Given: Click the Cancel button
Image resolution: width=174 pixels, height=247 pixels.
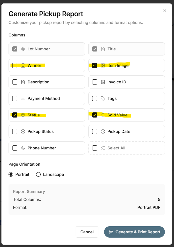Looking at the screenshot, I should [87, 232].
